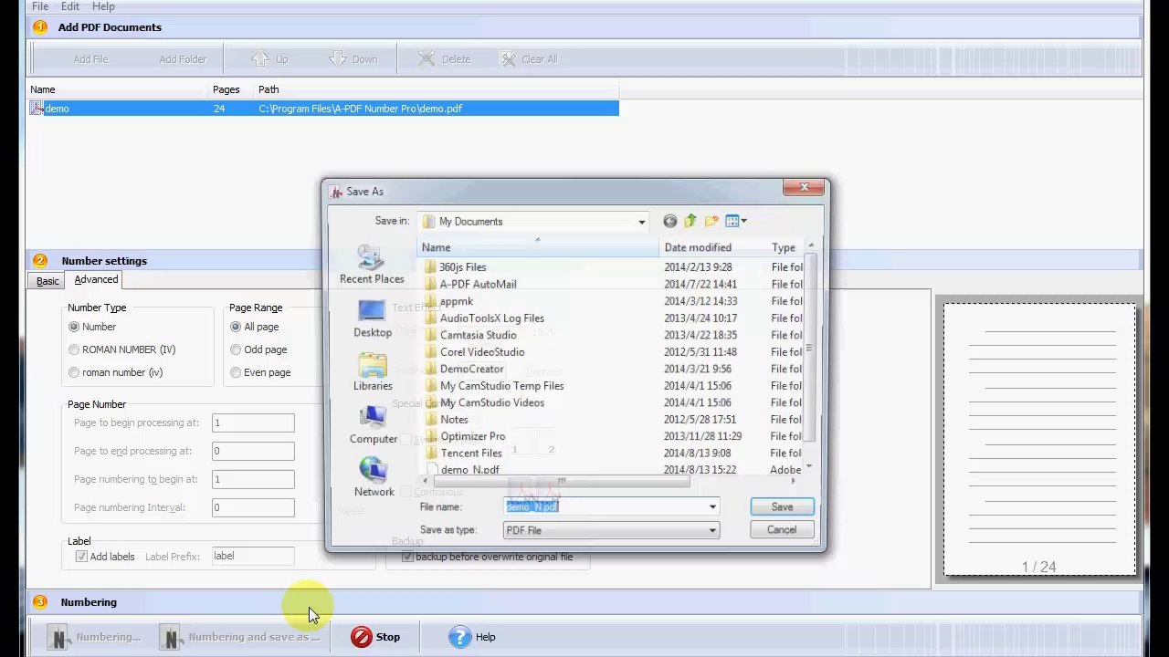
Task: Click the Delete toolbar icon
Action: pyautogui.click(x=427, y=59)
